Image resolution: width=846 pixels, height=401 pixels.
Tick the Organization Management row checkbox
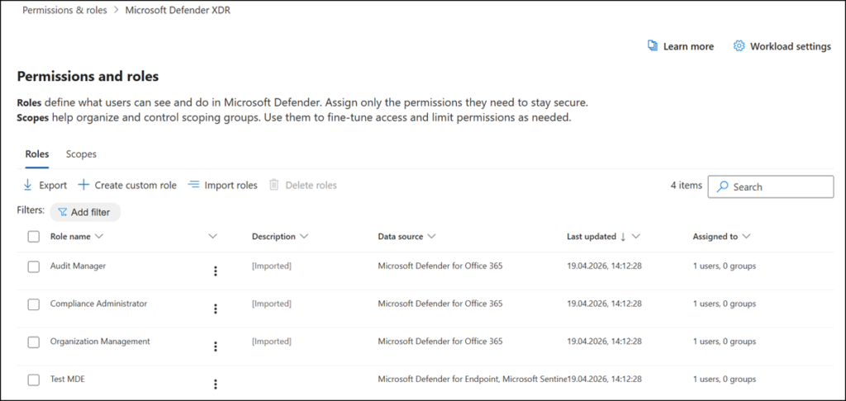coord(33,342)
